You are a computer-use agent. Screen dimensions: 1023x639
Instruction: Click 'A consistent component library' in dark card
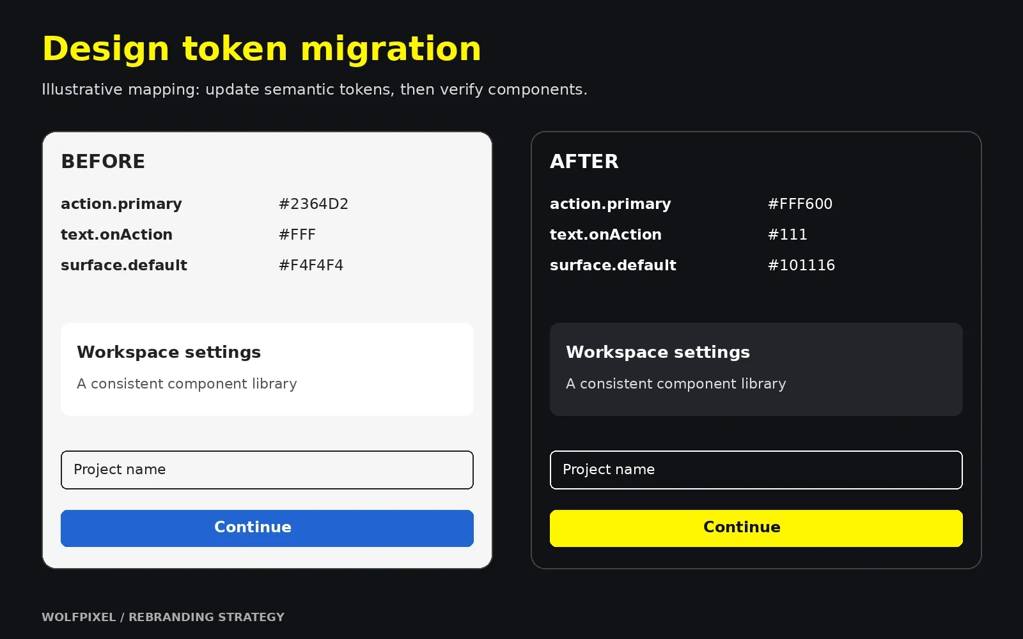pos(676,383)
